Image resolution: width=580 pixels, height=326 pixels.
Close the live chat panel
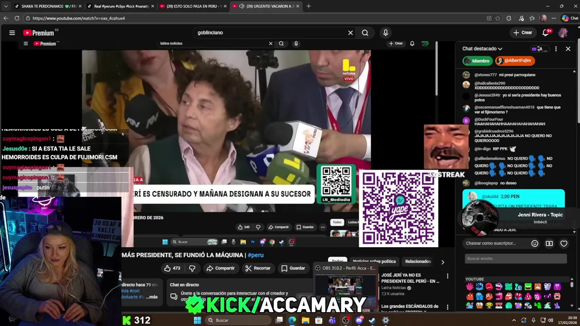(568, 48)
